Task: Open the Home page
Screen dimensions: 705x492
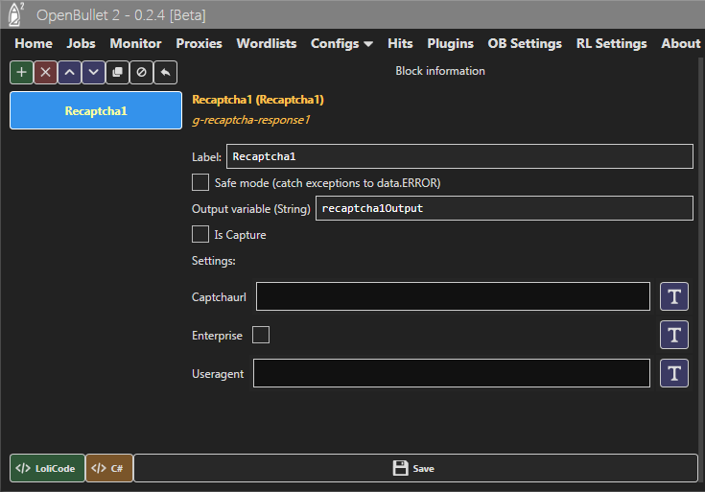Action: point(34,43)
